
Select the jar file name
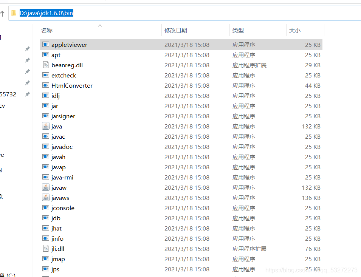(55, 106)
